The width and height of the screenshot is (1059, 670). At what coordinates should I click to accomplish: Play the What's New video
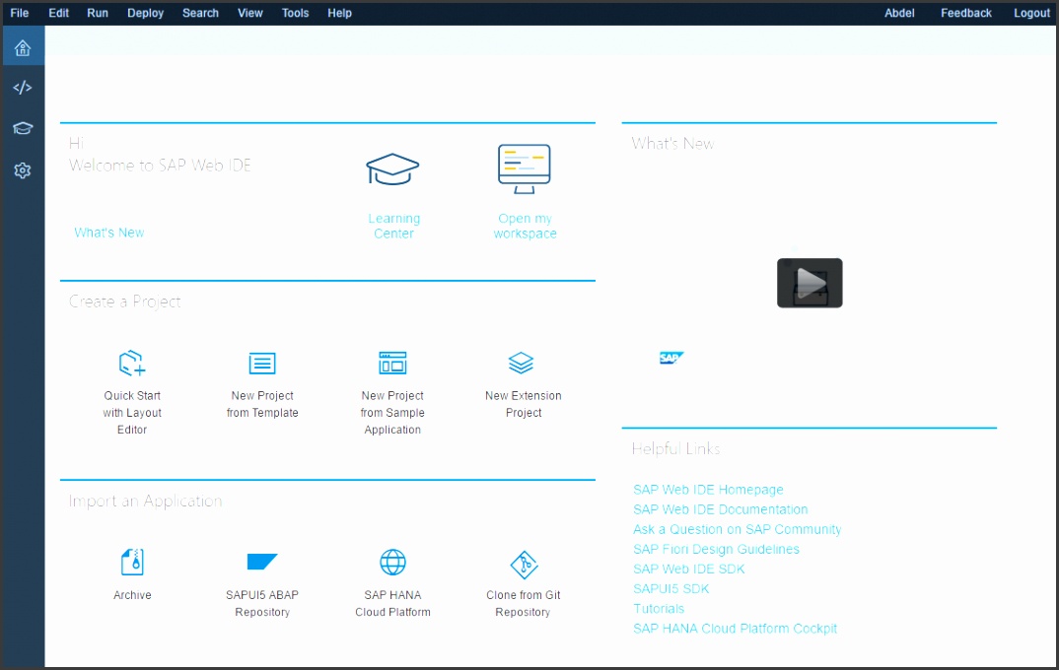pyautogui.click(x=809, y=283)
